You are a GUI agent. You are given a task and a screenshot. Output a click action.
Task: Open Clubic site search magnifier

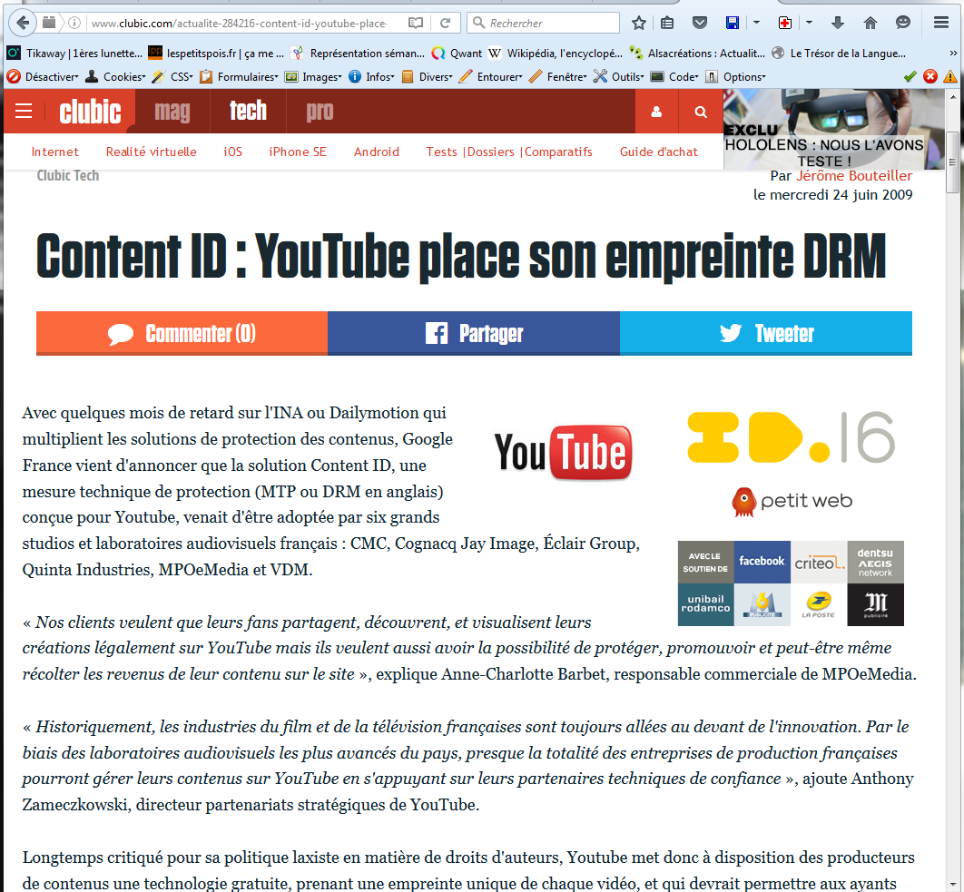click(700, 112)
